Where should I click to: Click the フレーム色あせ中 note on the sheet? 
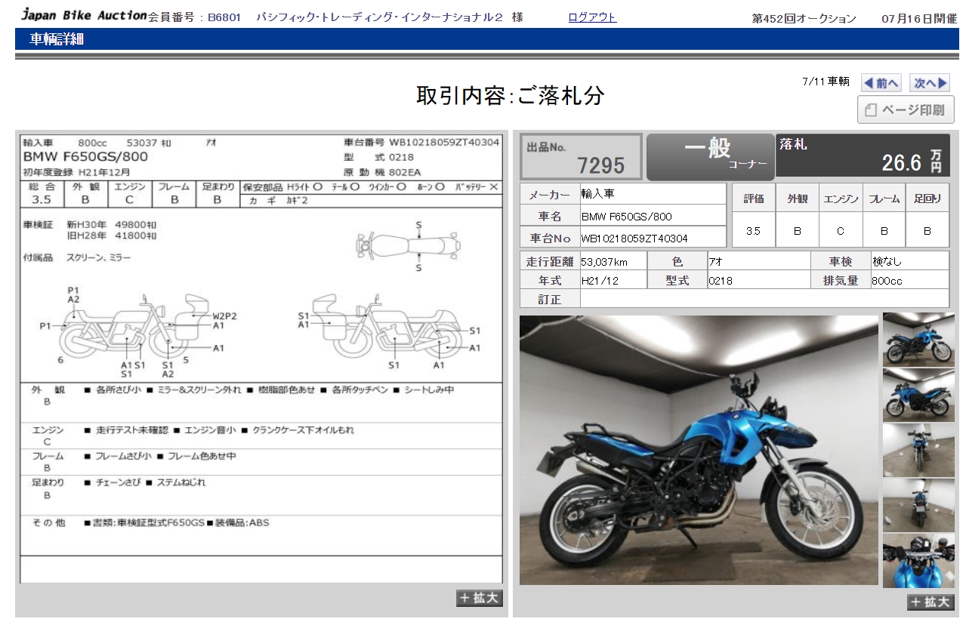tap(201, 456)
